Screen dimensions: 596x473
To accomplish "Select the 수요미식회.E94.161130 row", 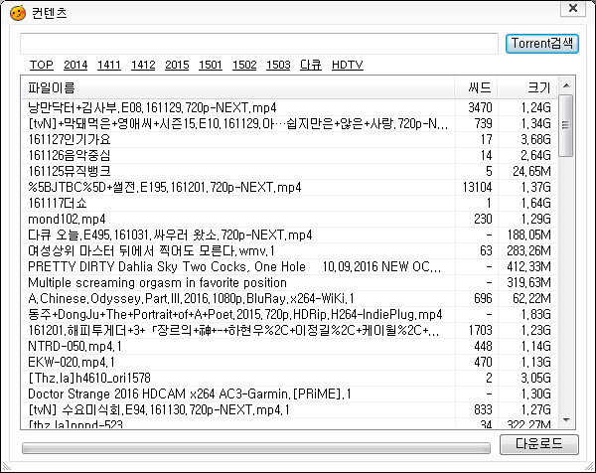I will coord(289,410).
